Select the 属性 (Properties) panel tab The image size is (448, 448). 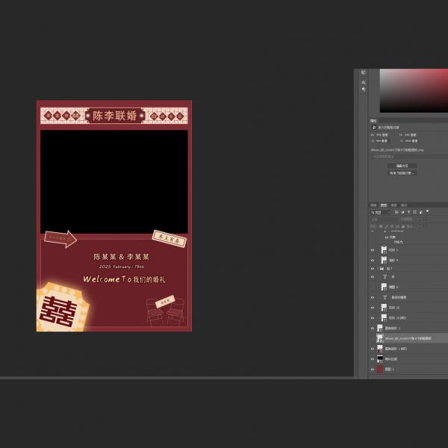[374, 120]
